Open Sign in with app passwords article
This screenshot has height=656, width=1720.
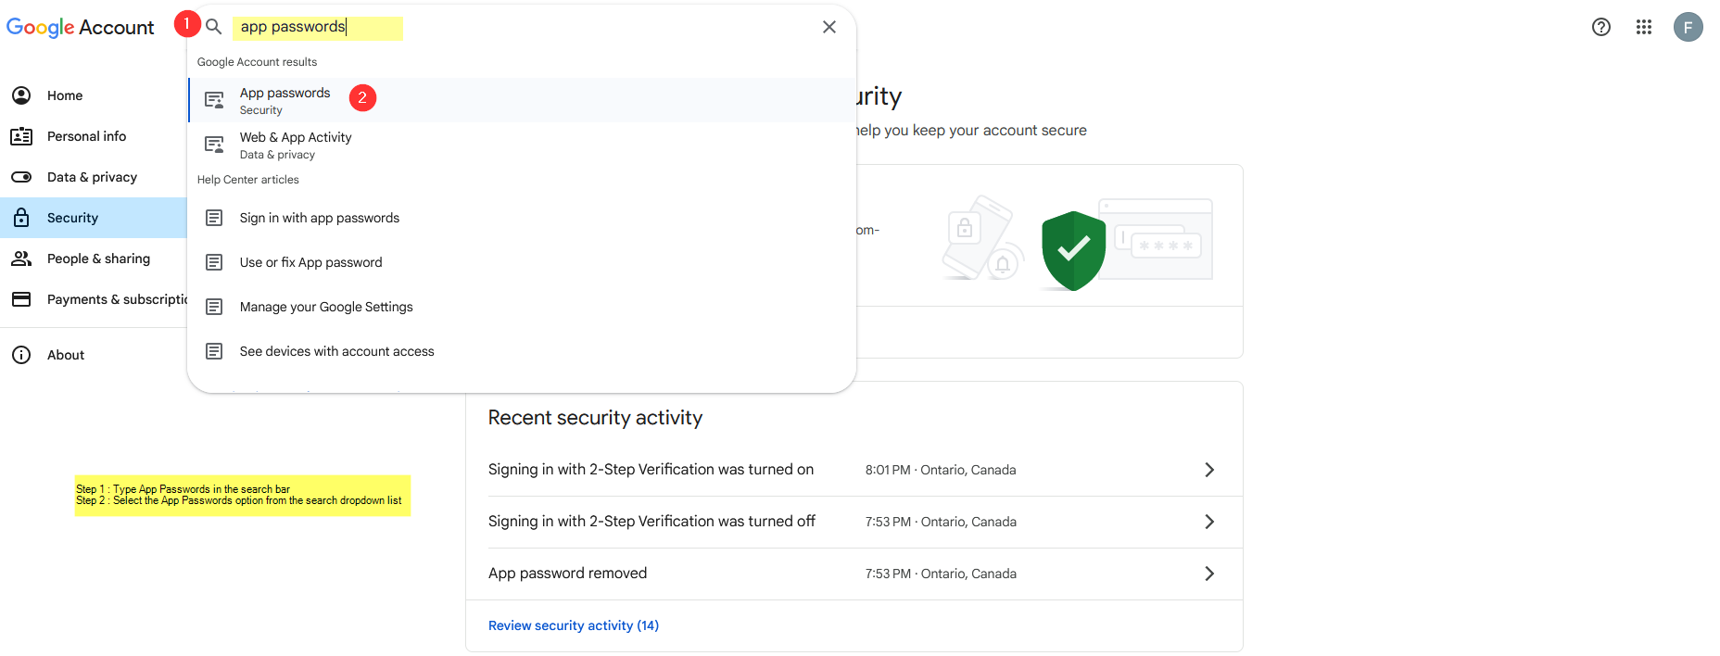(x=320, y=218)
